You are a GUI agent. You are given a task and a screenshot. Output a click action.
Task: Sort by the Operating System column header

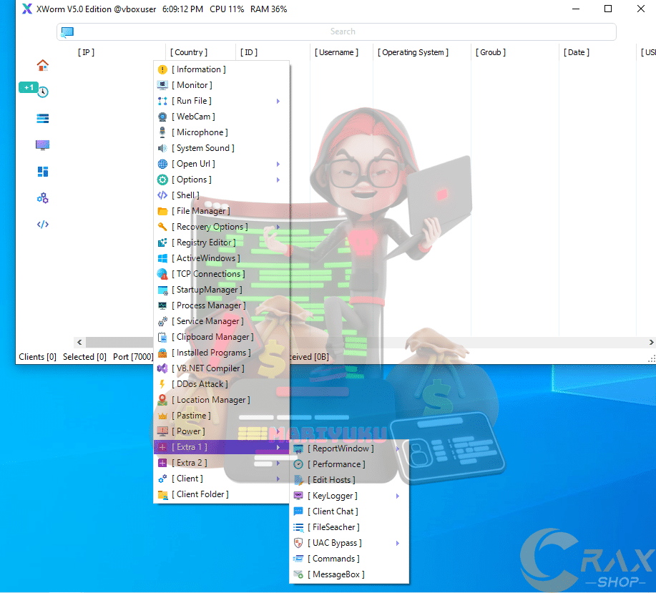click(413, 52)
